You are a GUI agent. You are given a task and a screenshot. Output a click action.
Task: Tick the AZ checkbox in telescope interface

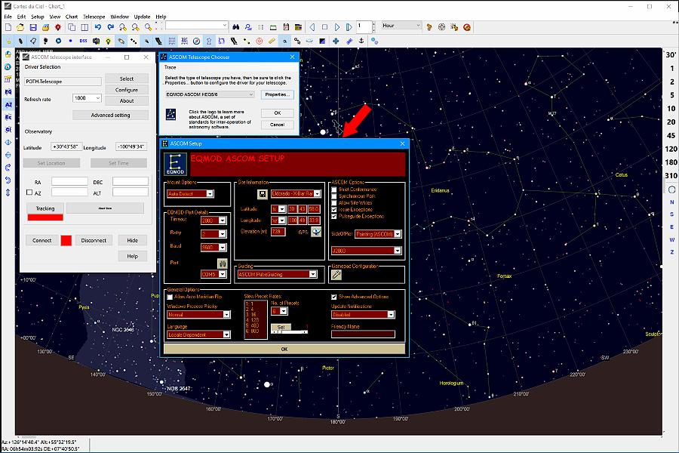pyautogui.click(x=29, y=192)
